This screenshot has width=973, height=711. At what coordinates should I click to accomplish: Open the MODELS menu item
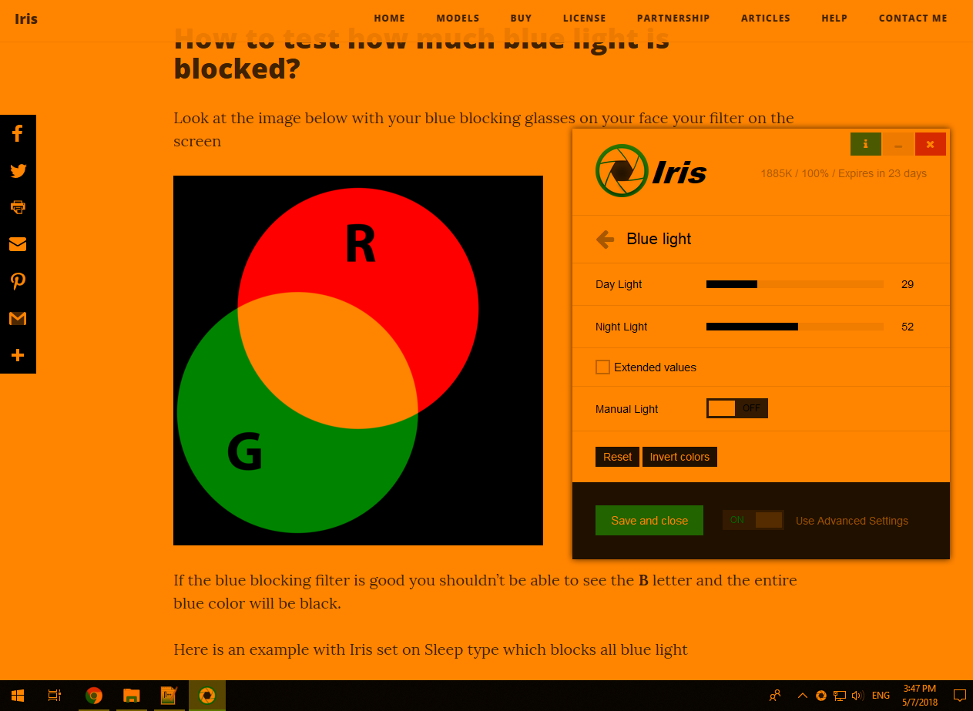coord(458,18)
